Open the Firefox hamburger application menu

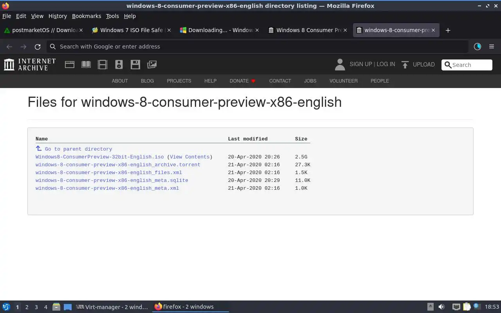coord(492,47)
